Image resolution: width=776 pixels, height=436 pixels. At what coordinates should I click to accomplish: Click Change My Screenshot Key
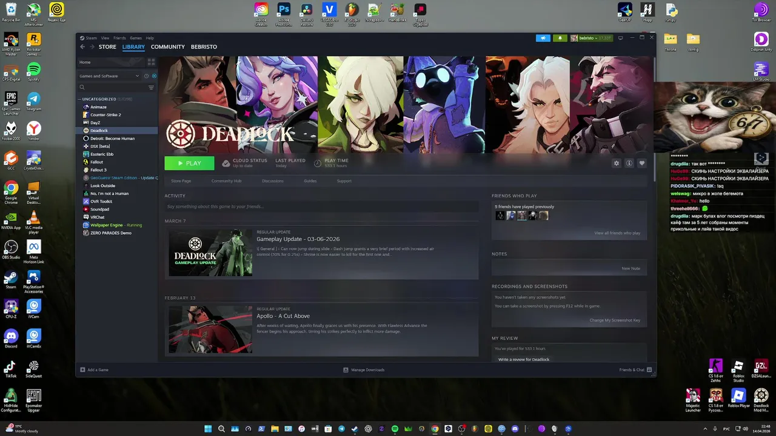[x=615, y=320]
